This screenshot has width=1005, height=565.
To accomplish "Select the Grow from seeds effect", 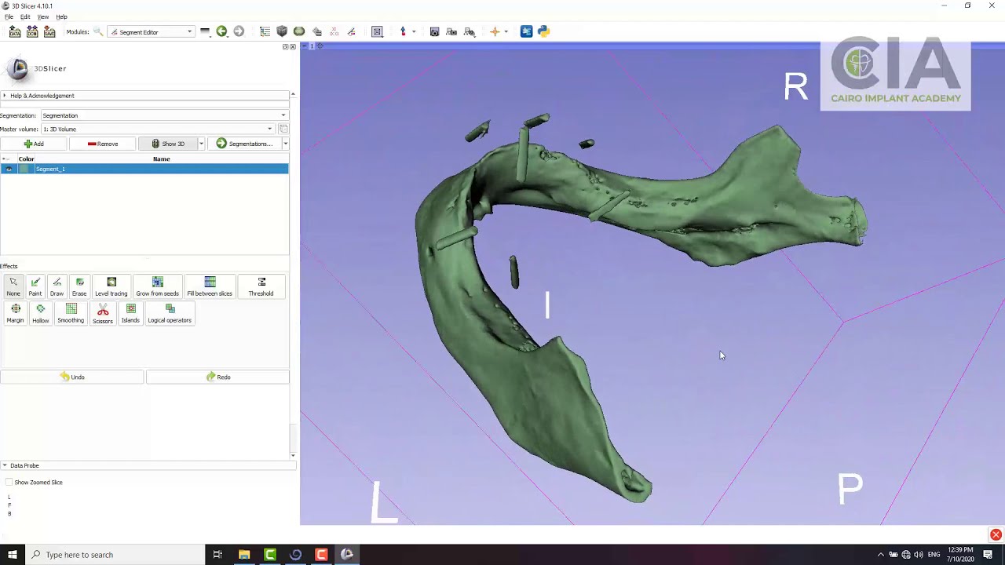I will coord(157,286).
